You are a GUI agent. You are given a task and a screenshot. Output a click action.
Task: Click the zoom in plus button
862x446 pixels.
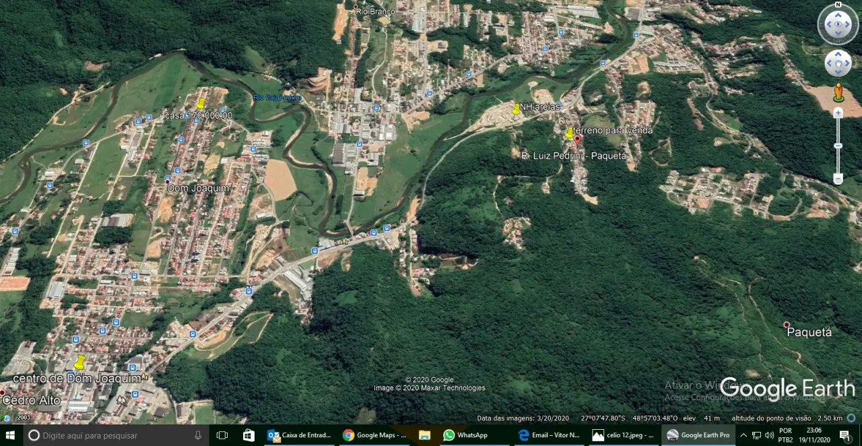pyautogui.click(x=838, y=113)
